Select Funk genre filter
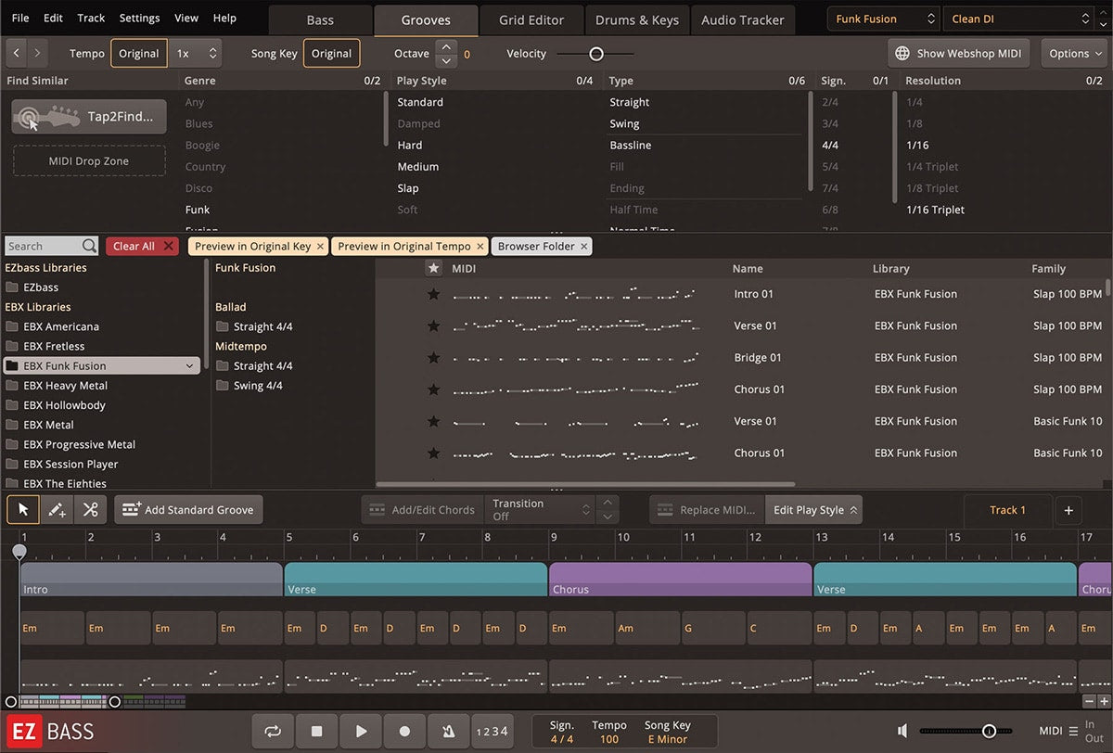The height and width of the screenshot is (753, 1113). tap(198, 210)
